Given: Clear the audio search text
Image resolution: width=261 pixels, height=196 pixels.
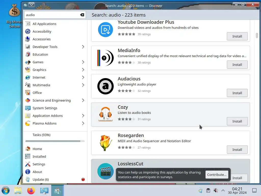Looking at the screenshot, I should (82, 15).
